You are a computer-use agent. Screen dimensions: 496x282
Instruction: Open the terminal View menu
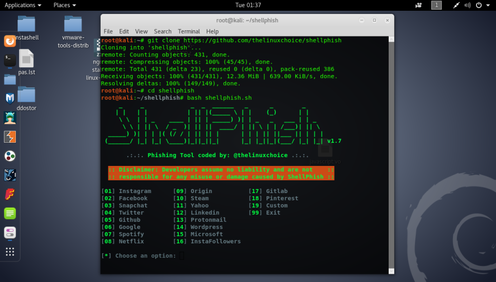tap(141, 31)
